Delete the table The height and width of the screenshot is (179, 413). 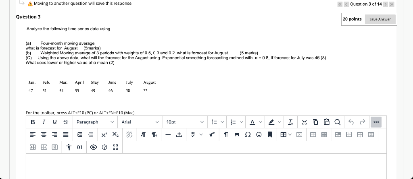(x=299, y=135)
